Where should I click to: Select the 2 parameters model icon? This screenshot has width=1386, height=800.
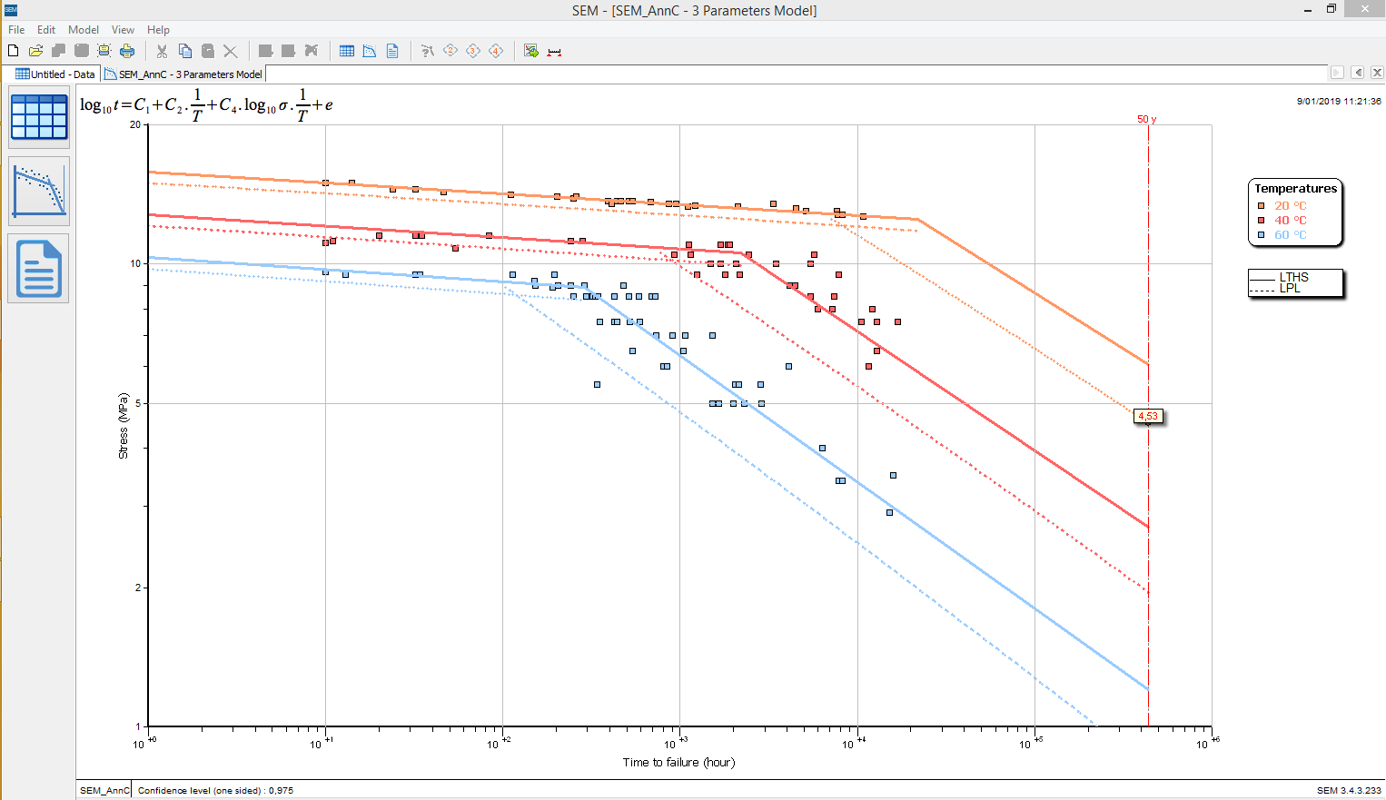[450, 51]
